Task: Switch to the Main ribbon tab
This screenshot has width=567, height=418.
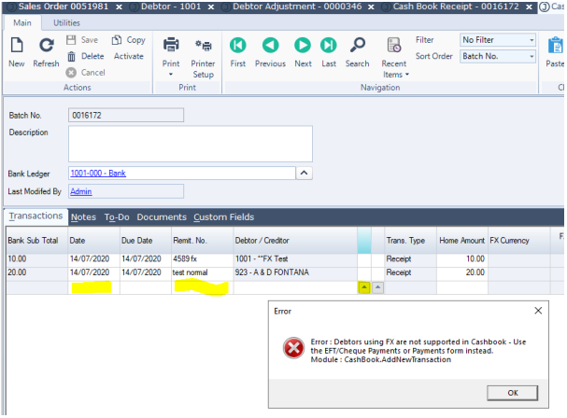Action: click(x=22, y=23)
